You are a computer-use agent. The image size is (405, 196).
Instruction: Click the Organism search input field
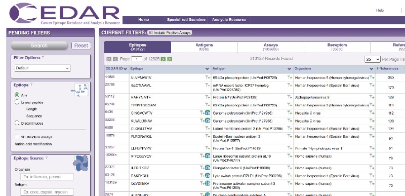click(x=47, y=177)
